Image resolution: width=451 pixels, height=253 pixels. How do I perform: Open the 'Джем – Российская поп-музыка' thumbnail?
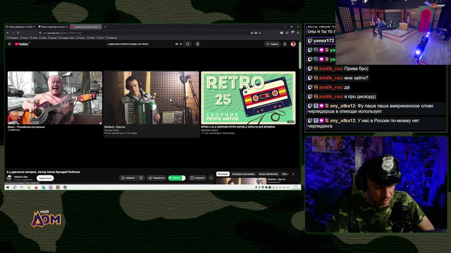click(55, 98)
